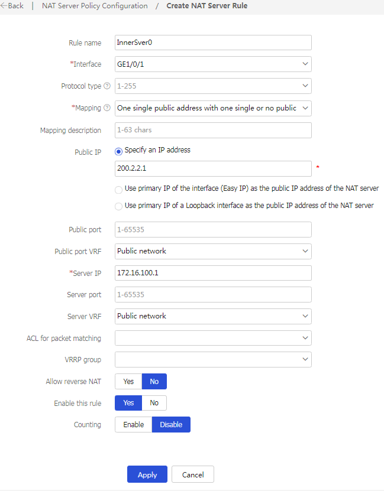Click the Protocol type help icon

tap(107, 86)
